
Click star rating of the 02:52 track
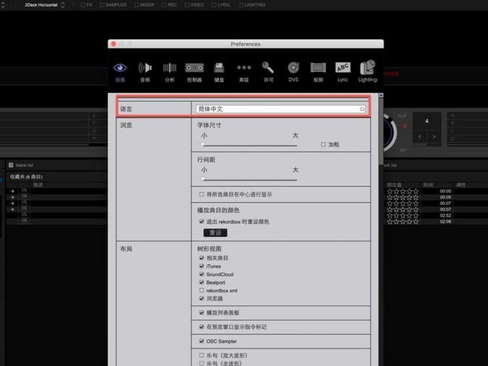[403, 215]
